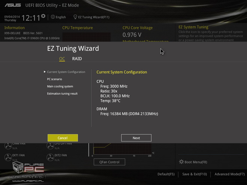Click the Ratio: 30x line
The width and height of the screenshot is (247, 185).
click(x=109, y=91)
